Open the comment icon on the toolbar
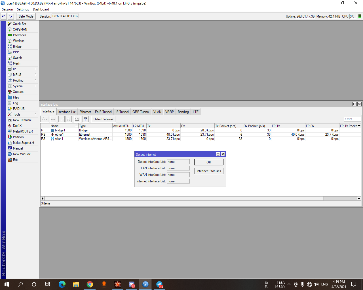363x290 pixels. tap(77, 119)
